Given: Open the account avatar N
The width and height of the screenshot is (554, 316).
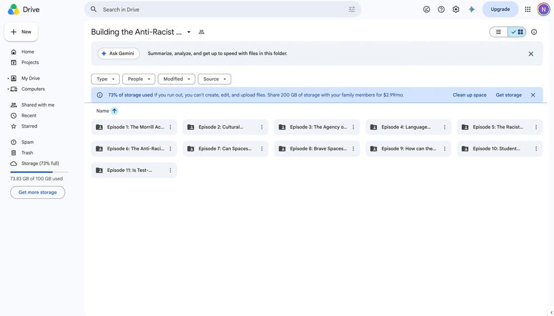Looking at the screenshot, I should click(543, 9).
